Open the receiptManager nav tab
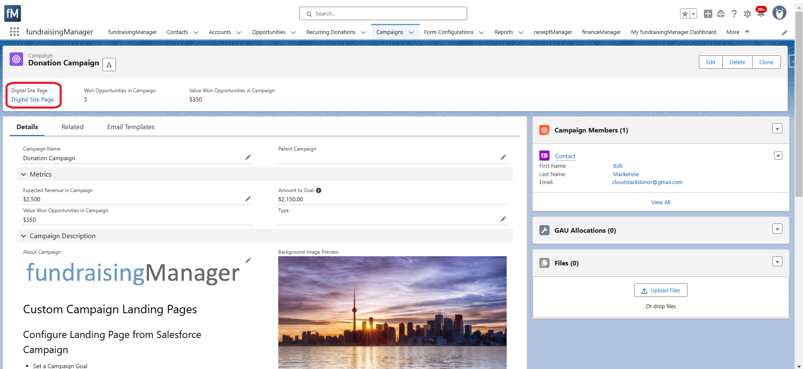 tap(553, 32)
